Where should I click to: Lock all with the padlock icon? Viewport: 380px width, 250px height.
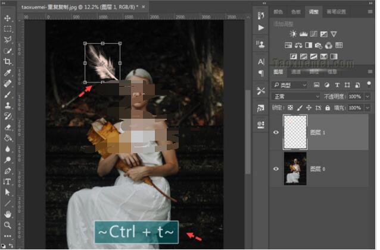pyautogui.click(x=328, y=108)
